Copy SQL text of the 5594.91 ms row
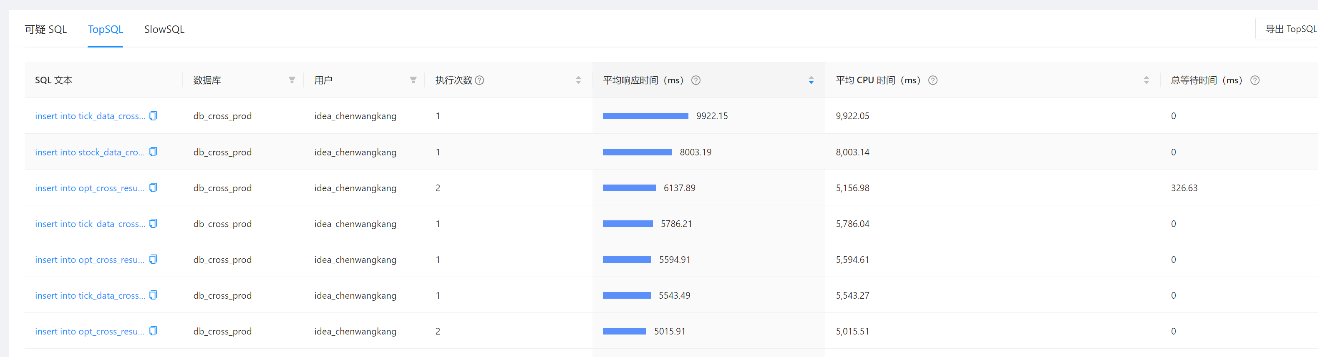 coord(153,260)
